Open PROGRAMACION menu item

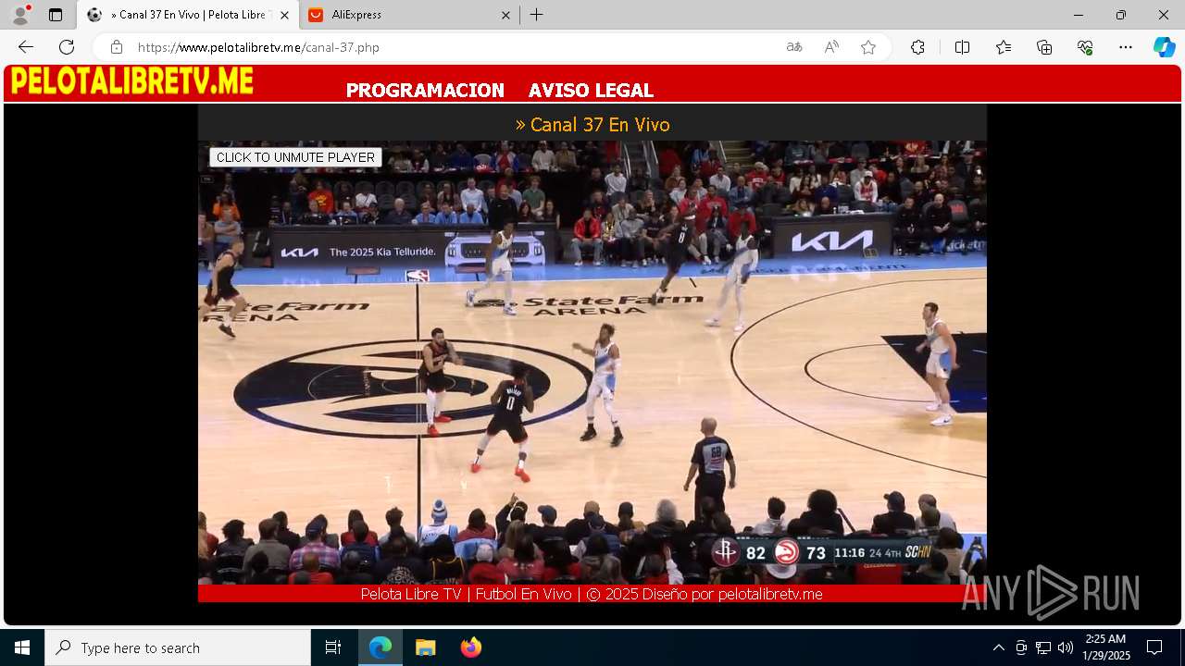pos(425,90)
